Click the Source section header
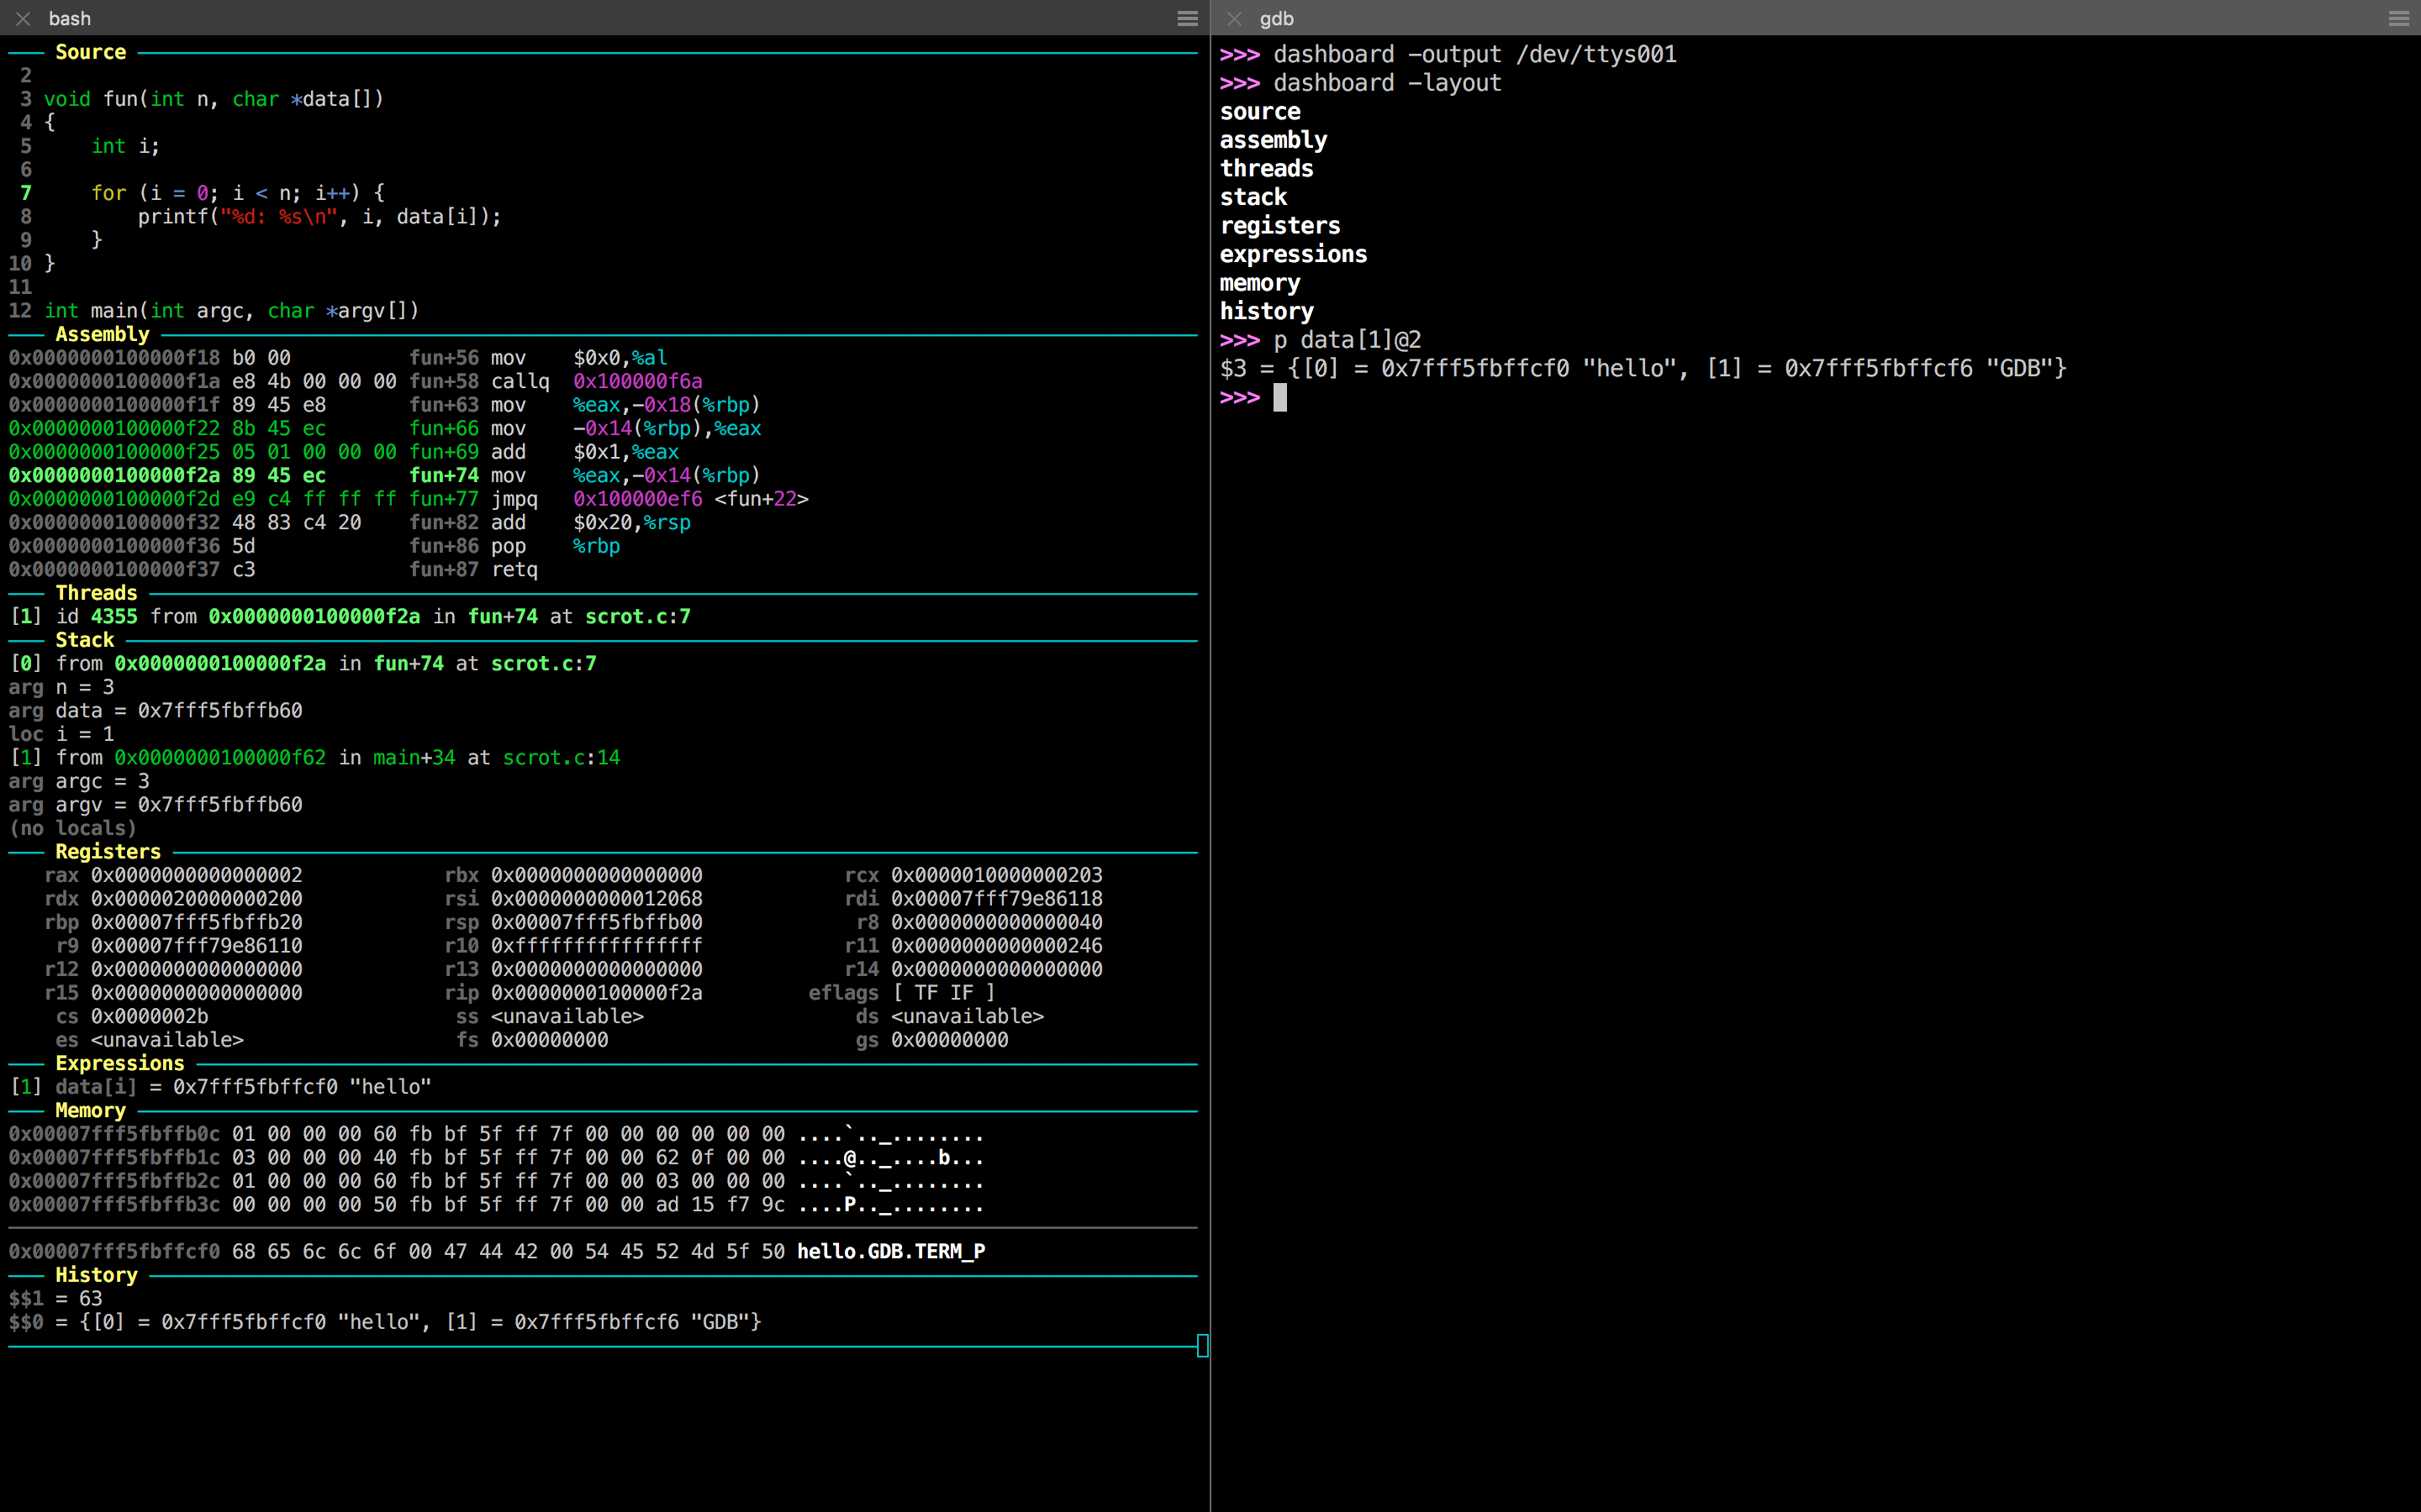Viewport: 2421px width, 1512px height. pyautogui.click(x=90, y=52)
